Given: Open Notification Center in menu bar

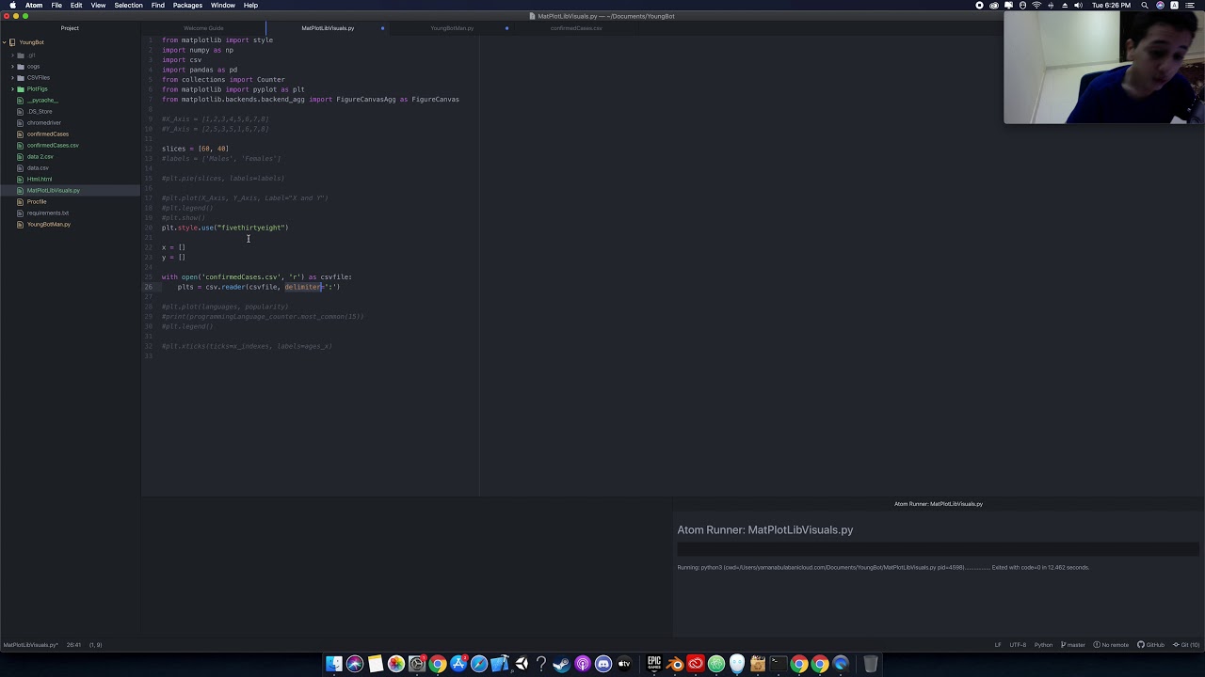Looking at the screenshot, I should 1188,6.
